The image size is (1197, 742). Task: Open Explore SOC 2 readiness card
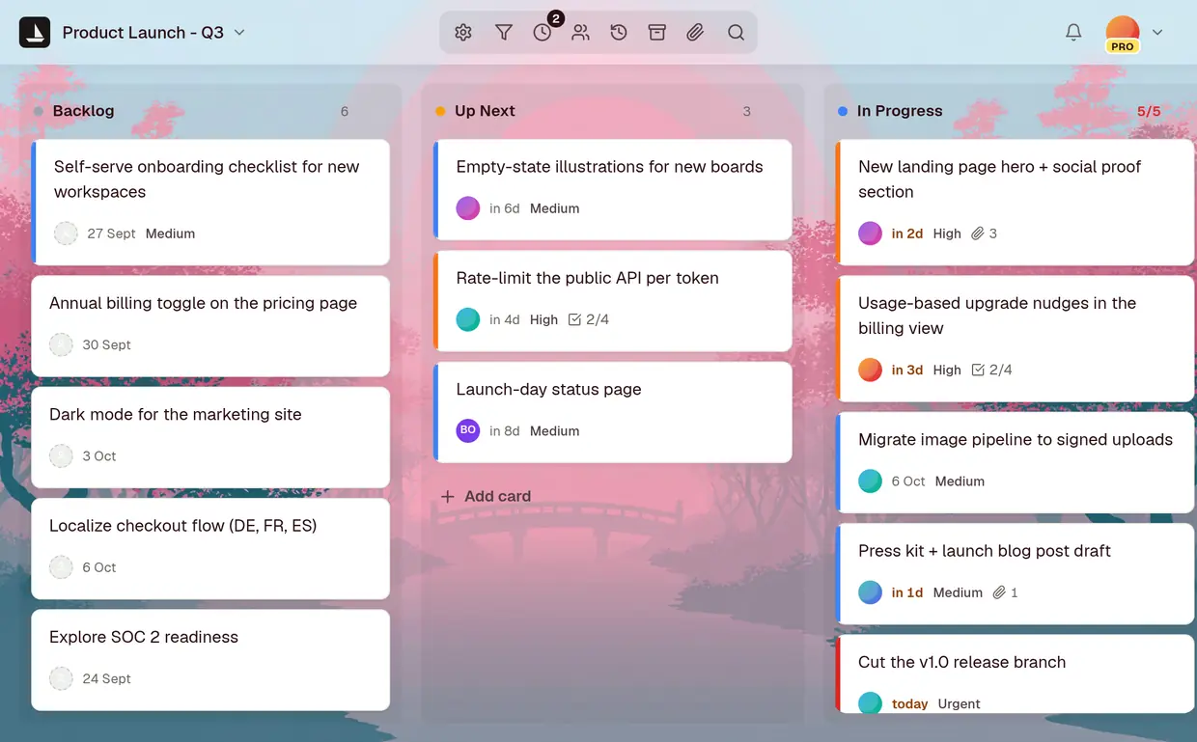(x=210, y=660)
